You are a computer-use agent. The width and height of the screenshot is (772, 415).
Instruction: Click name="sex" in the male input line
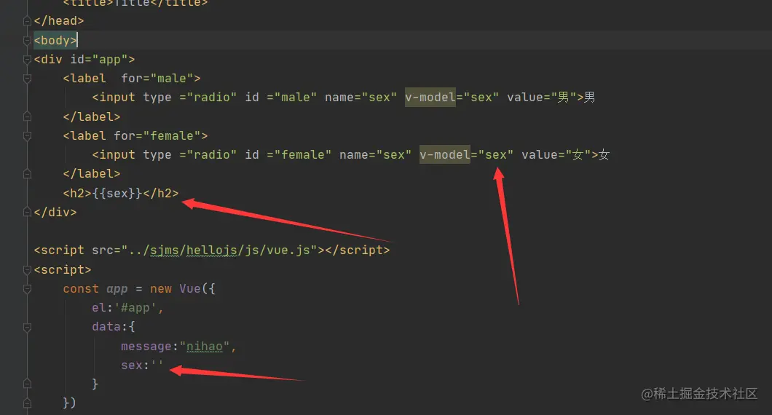coord(361,98)
